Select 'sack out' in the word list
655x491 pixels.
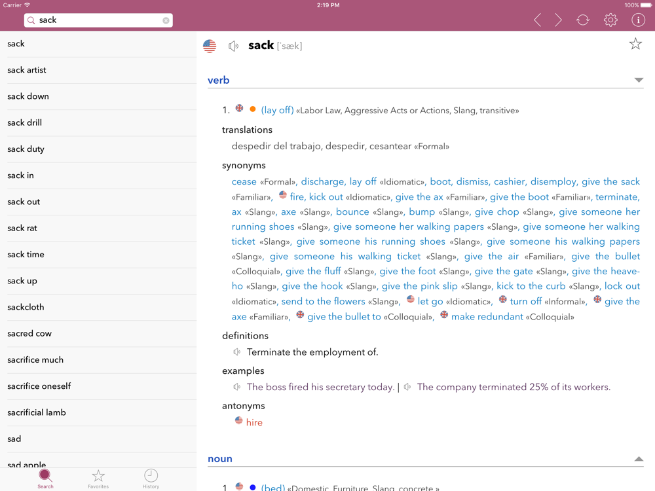98,202
